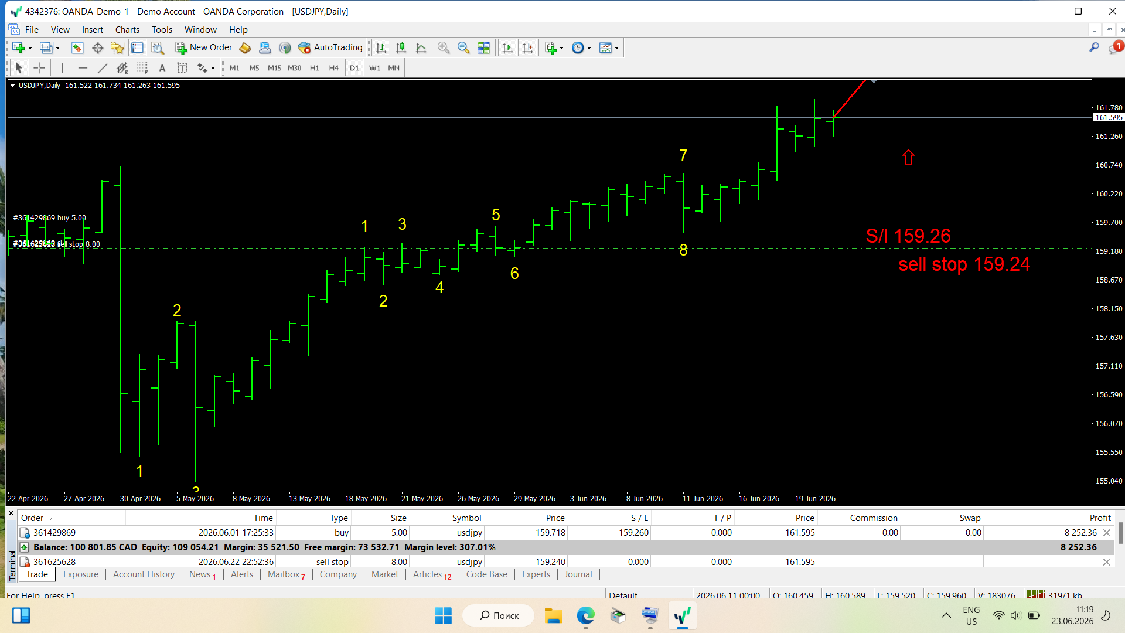
Task: Open the new chart icon
Action: (18, 48)
